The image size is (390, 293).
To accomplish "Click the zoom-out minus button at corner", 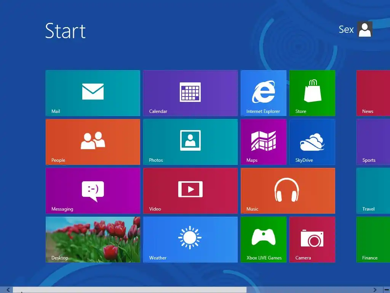I will point(387,290).
